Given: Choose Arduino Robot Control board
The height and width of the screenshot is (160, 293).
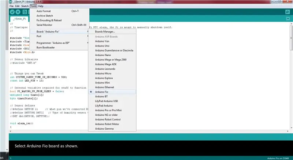Looking at the screenshot, I should coord(112,119).
